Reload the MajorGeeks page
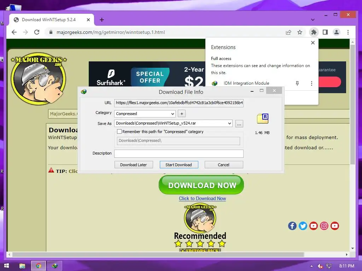The width and height of the screenshot is (362, 271). point(37,32)
